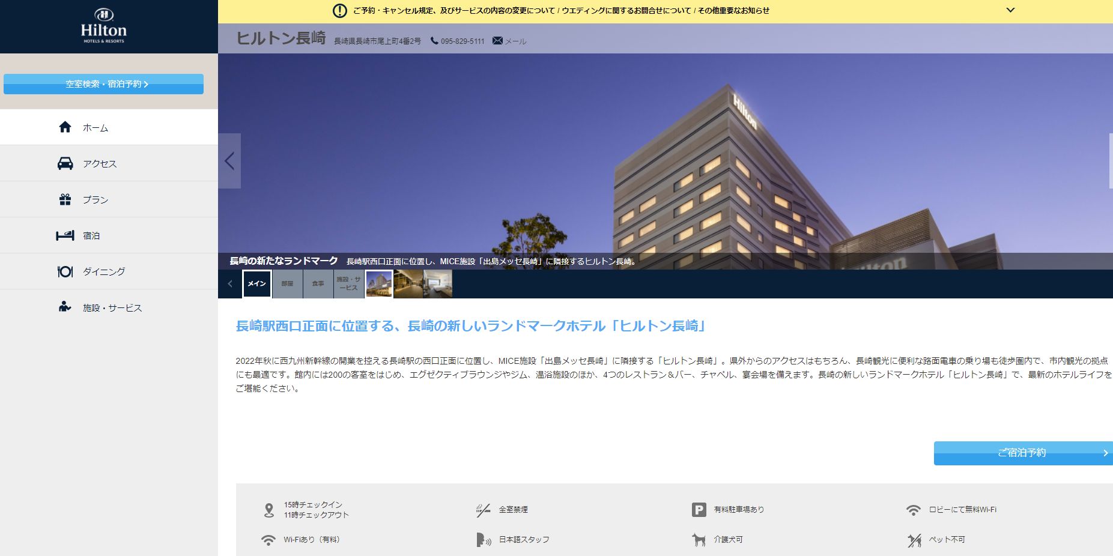
Task: Click the Wi-Fi icon beside Wi-Fiあり（有料）
Action: (268, 540)
